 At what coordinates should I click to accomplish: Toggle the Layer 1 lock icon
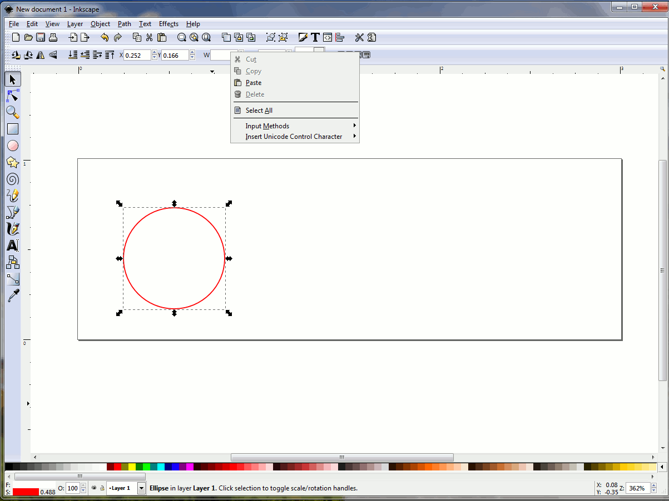click(102, 488)
